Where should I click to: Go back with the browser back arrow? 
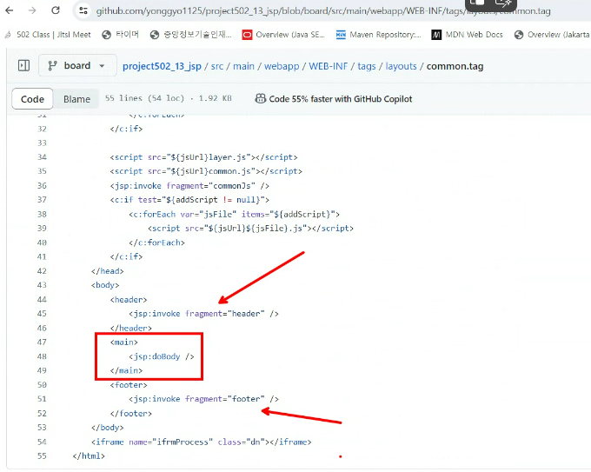(x=10, y=10)
